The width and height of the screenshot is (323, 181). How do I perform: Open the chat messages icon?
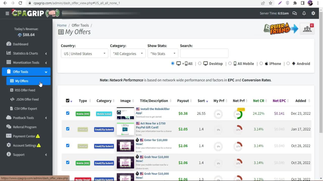(x=294, y=13)
